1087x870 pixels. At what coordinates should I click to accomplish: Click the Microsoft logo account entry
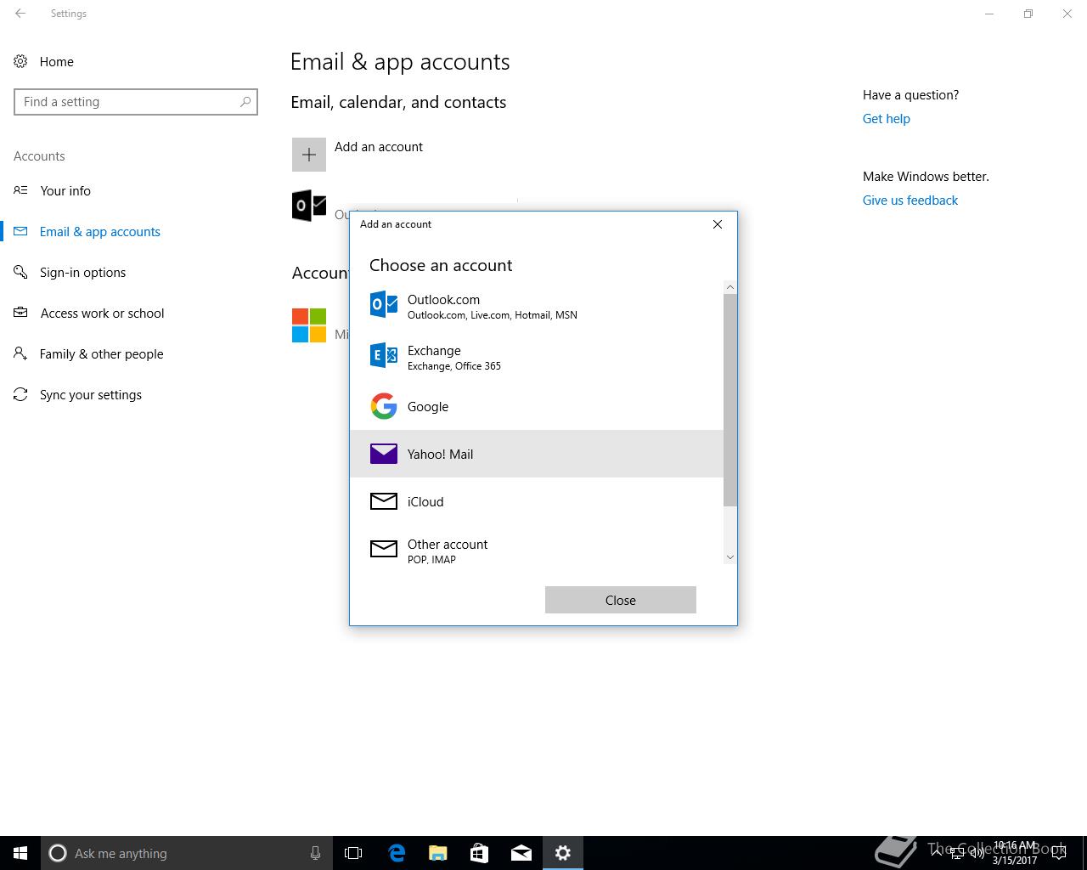coord(309,325)
